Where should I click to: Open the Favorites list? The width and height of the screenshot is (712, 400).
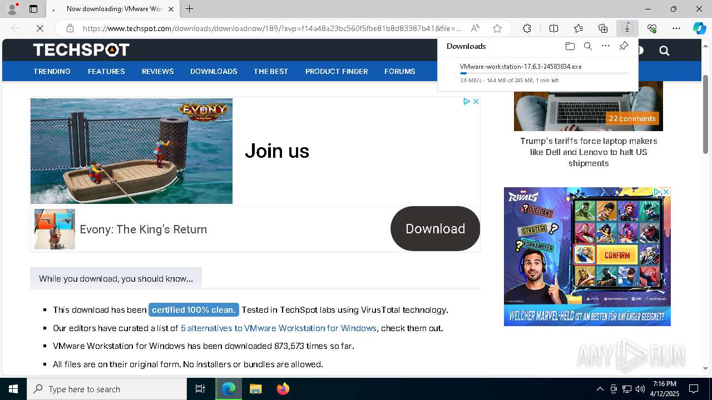click(578, 28)
